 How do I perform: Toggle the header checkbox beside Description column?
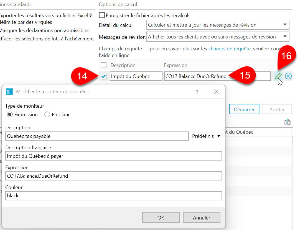click(x=103, y=65)
